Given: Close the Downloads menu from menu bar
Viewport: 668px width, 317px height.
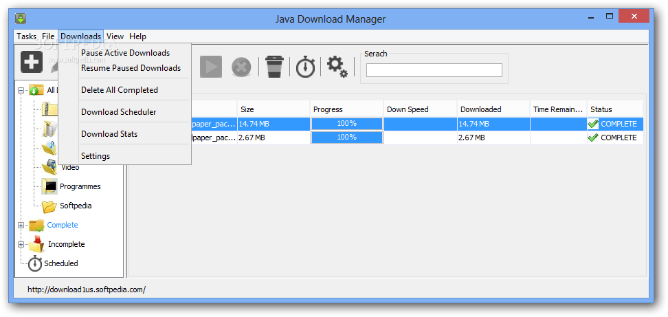Looking at the screenshot, I should pyautogui.click(x=80, y=36).
